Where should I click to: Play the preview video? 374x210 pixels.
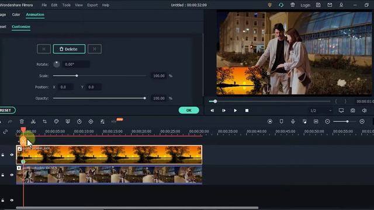(x=236, y=110)
